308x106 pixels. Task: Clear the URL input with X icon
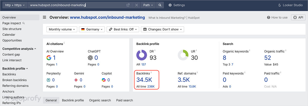coord(137,5)
